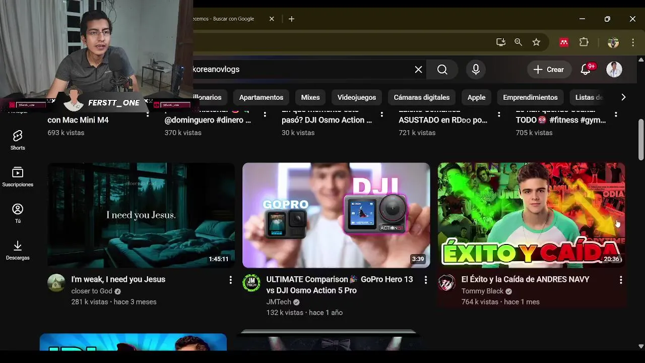
Task: Click the magnifier search button
Action: coord(442,70)
